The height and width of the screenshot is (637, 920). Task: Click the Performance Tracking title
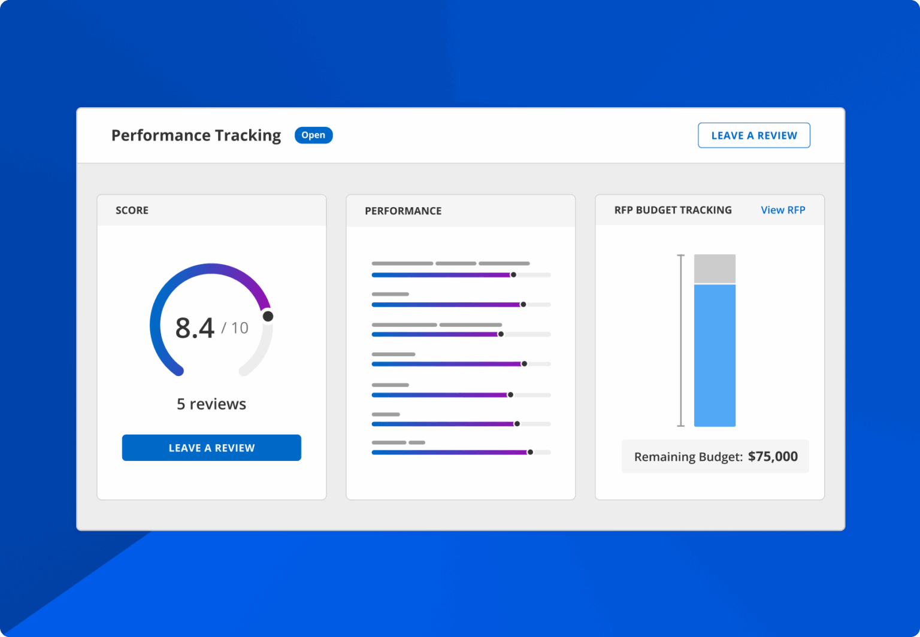(x=196, y=135)
